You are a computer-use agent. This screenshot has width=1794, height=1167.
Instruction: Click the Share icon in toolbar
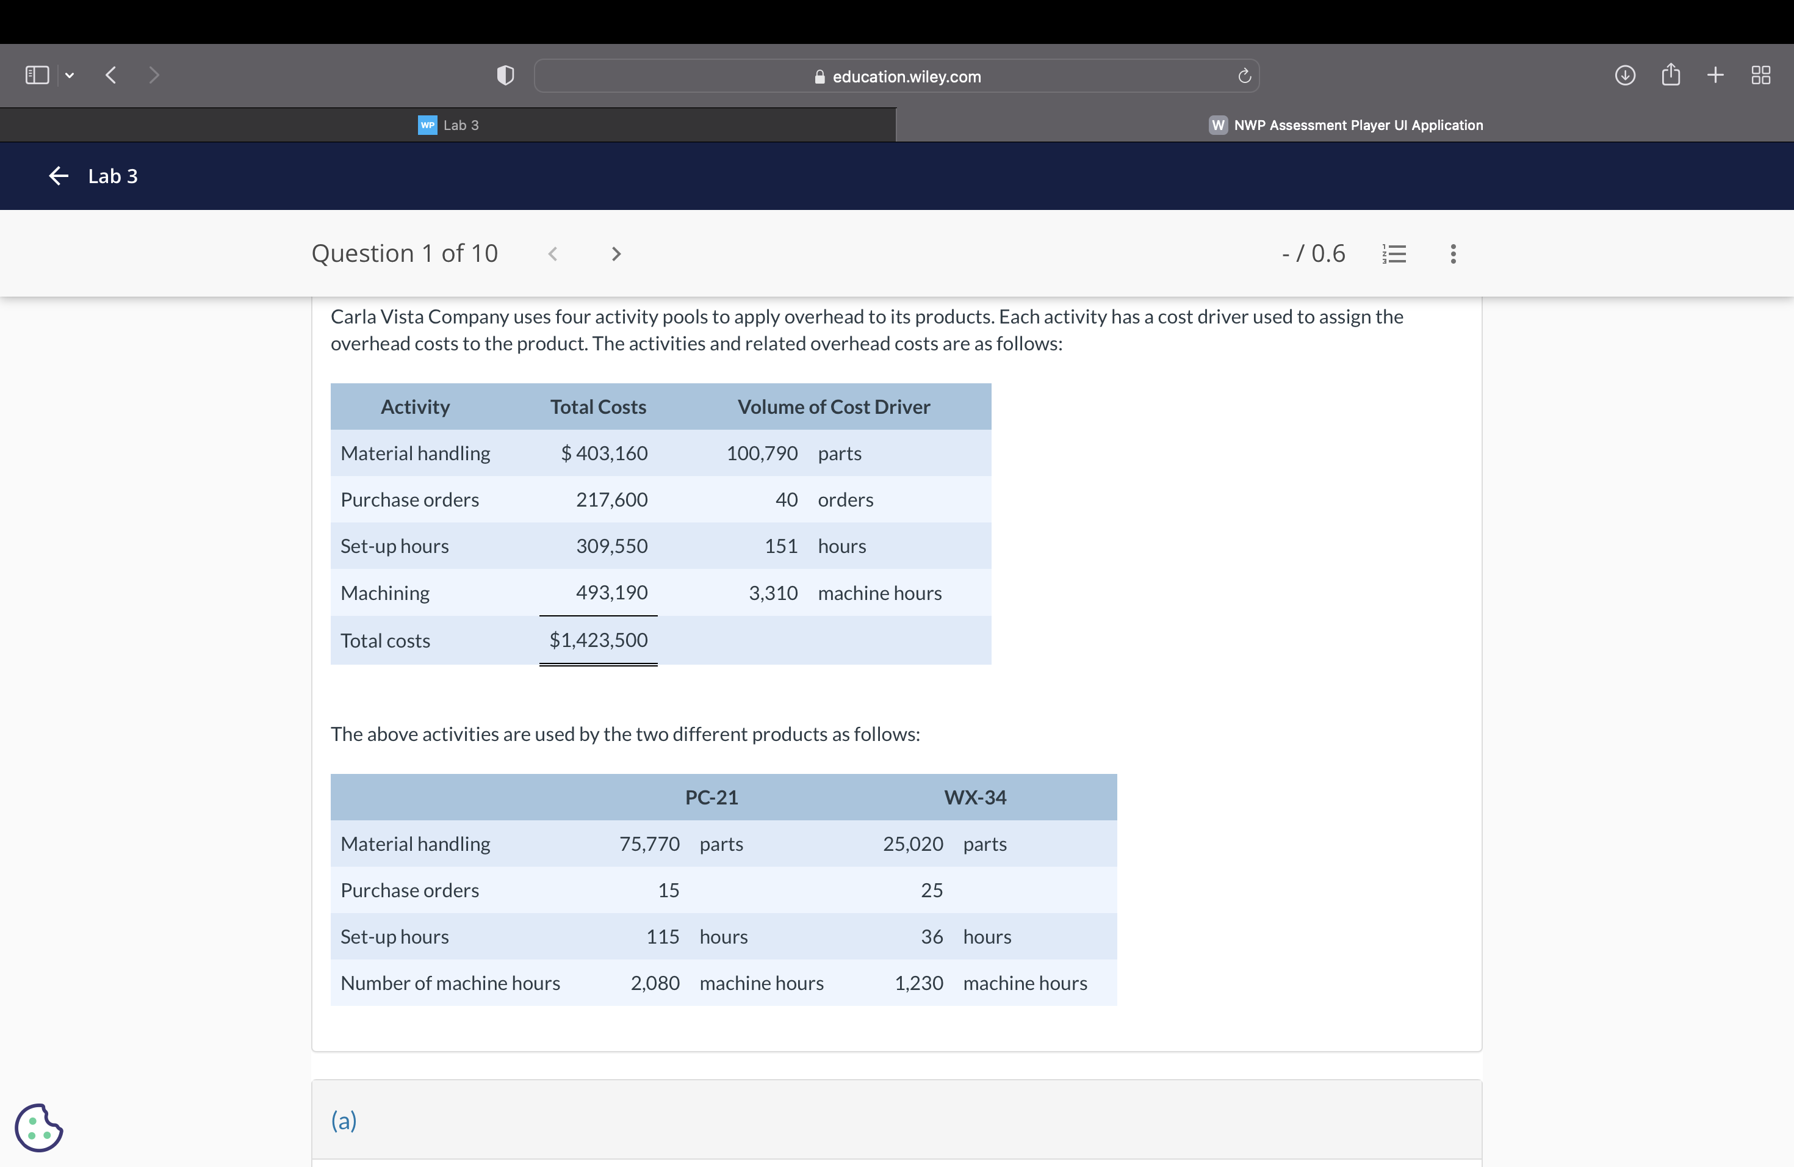[x=1670, y=74]
